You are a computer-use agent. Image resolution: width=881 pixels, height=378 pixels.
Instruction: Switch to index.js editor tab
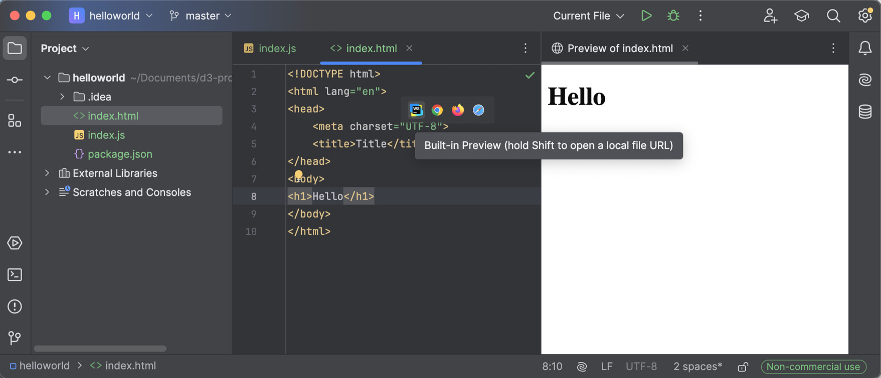270,49
